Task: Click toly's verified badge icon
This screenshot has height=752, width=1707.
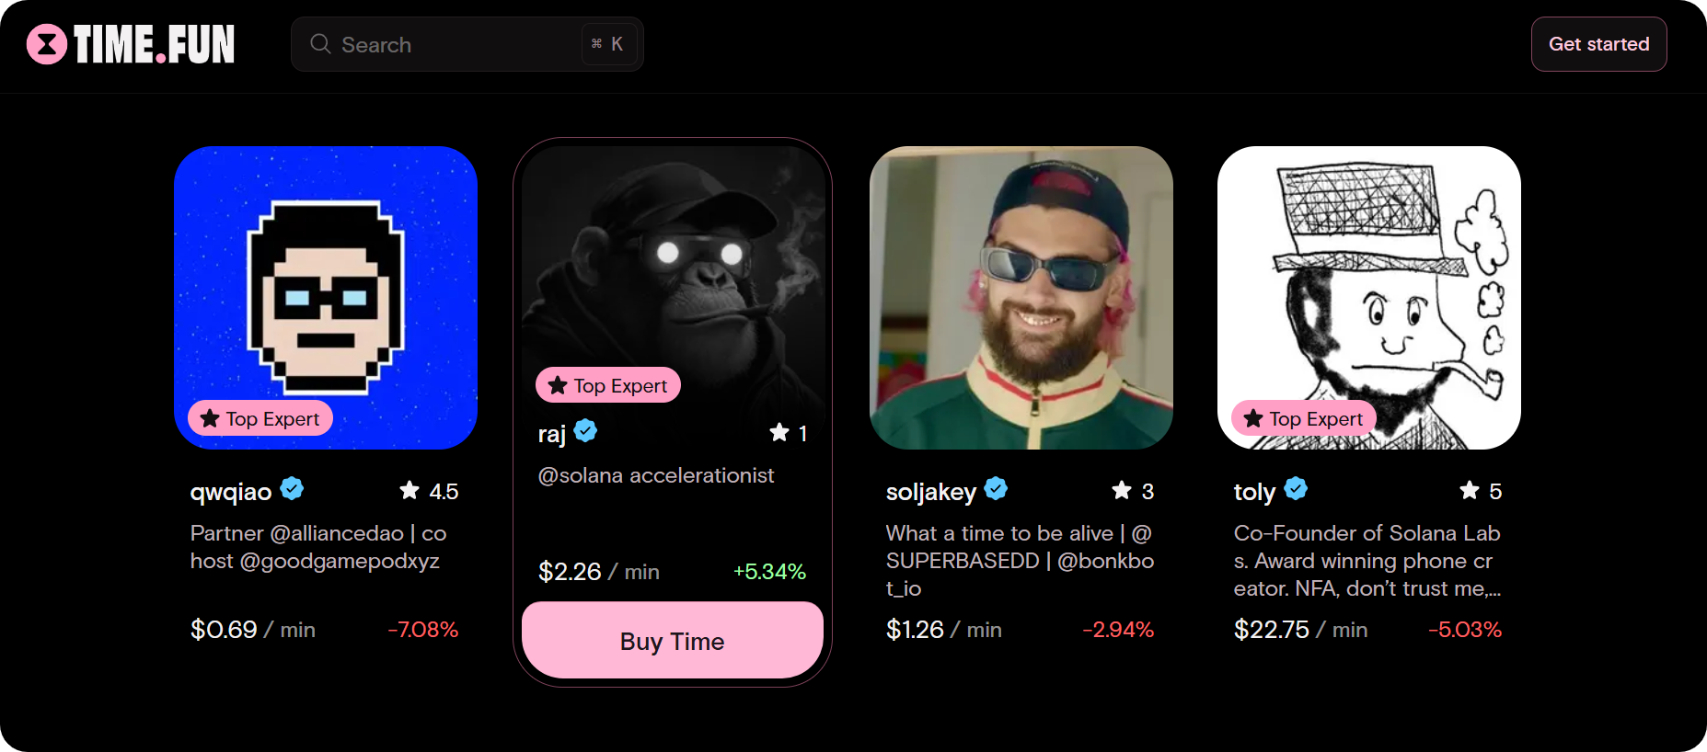Action: tap(1296, 489)
